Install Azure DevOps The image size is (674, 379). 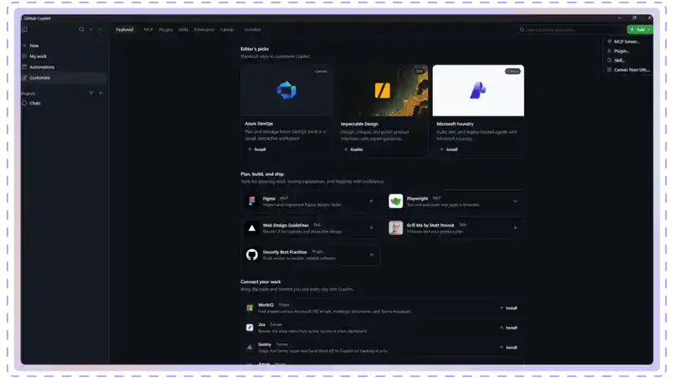257,150
